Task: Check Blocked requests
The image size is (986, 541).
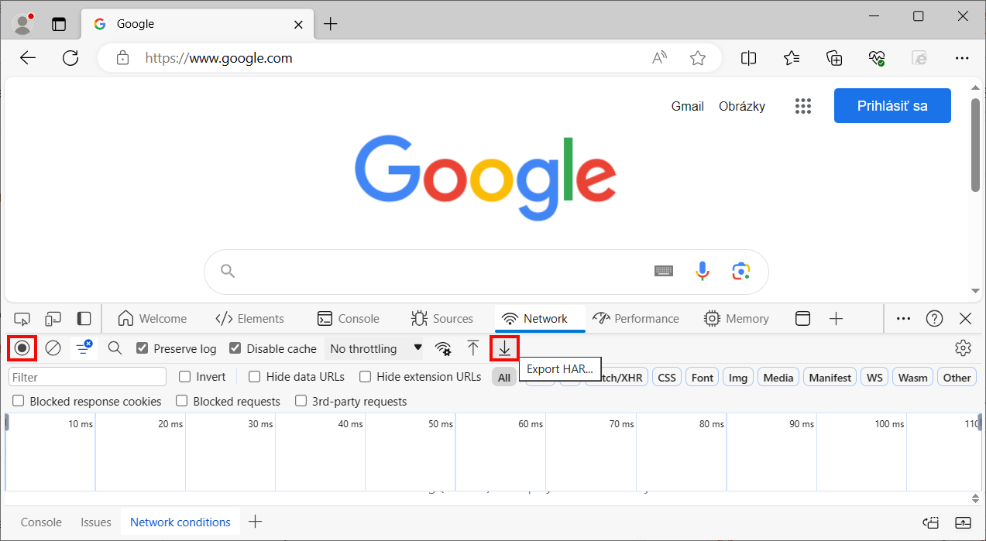Action: click(181, 401)
